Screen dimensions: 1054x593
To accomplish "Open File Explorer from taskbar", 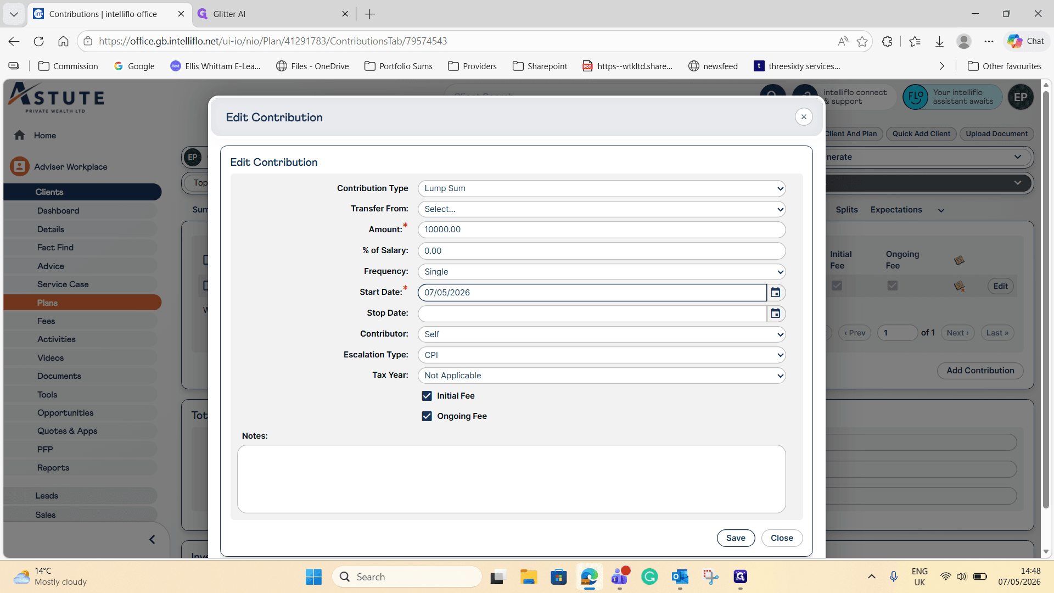I will [x=529, y=577].
